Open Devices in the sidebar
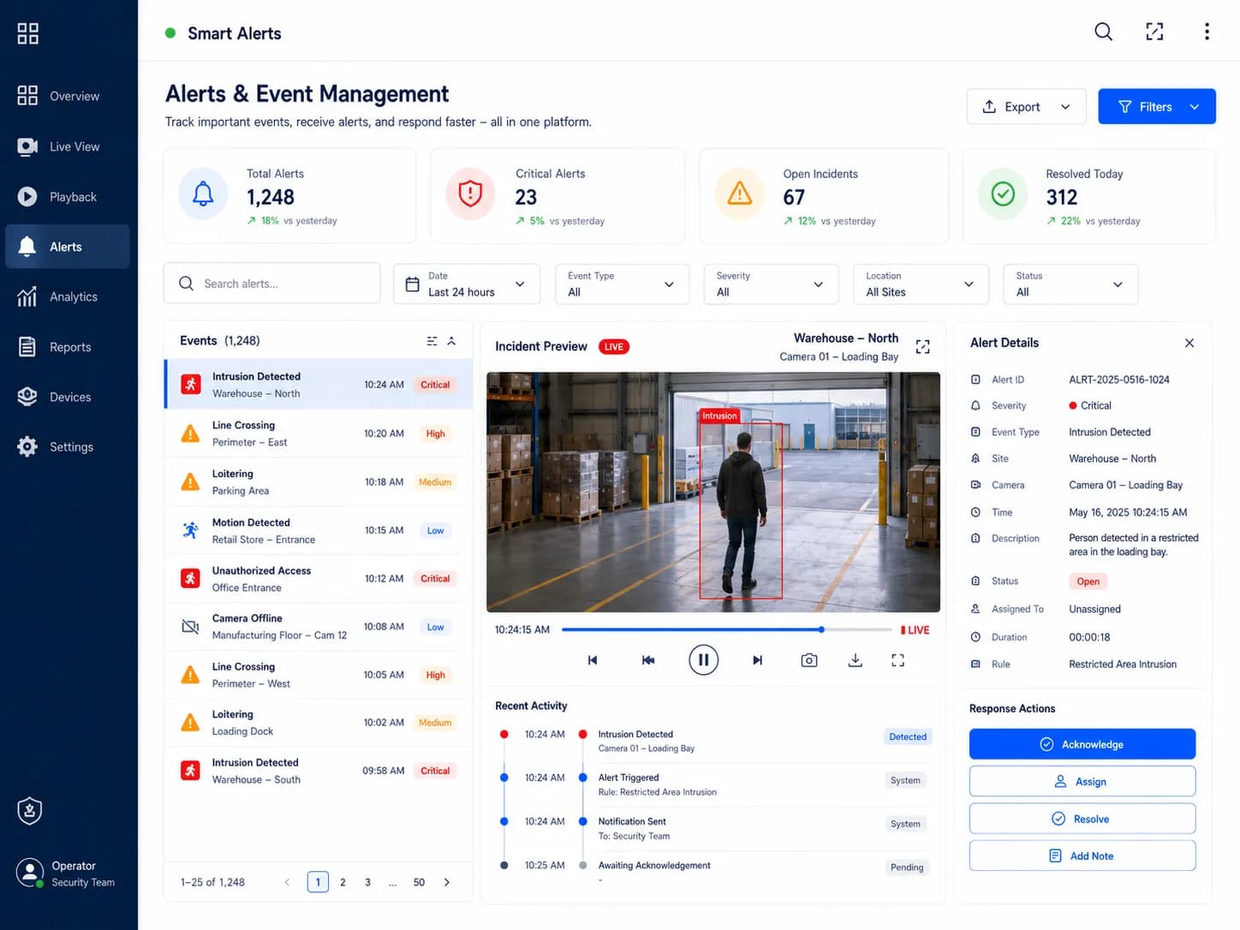 pos(67,397)
